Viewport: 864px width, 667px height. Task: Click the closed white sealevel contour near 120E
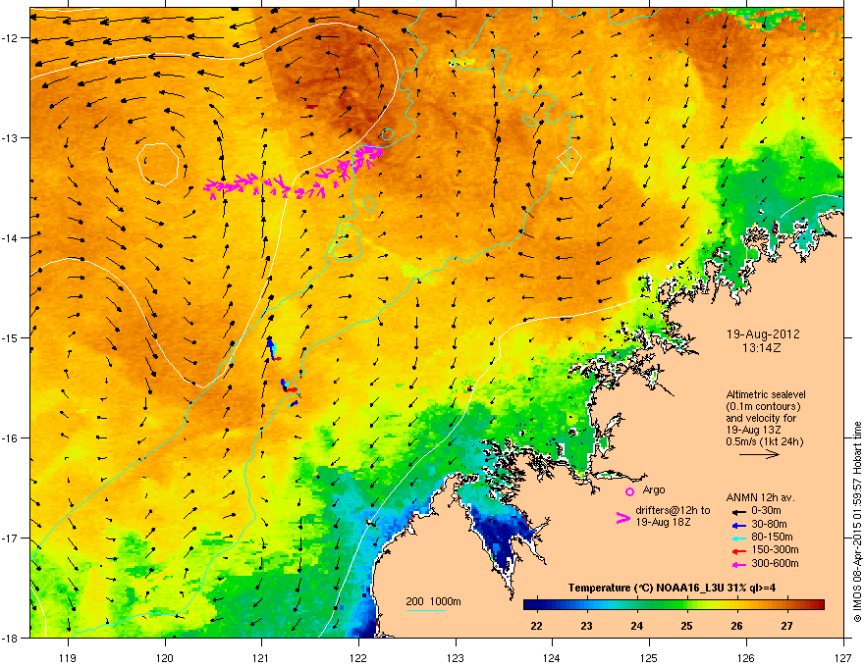[158, 164]
